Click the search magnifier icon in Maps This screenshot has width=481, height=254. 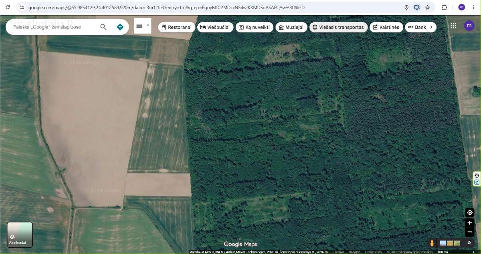(103, 27)
